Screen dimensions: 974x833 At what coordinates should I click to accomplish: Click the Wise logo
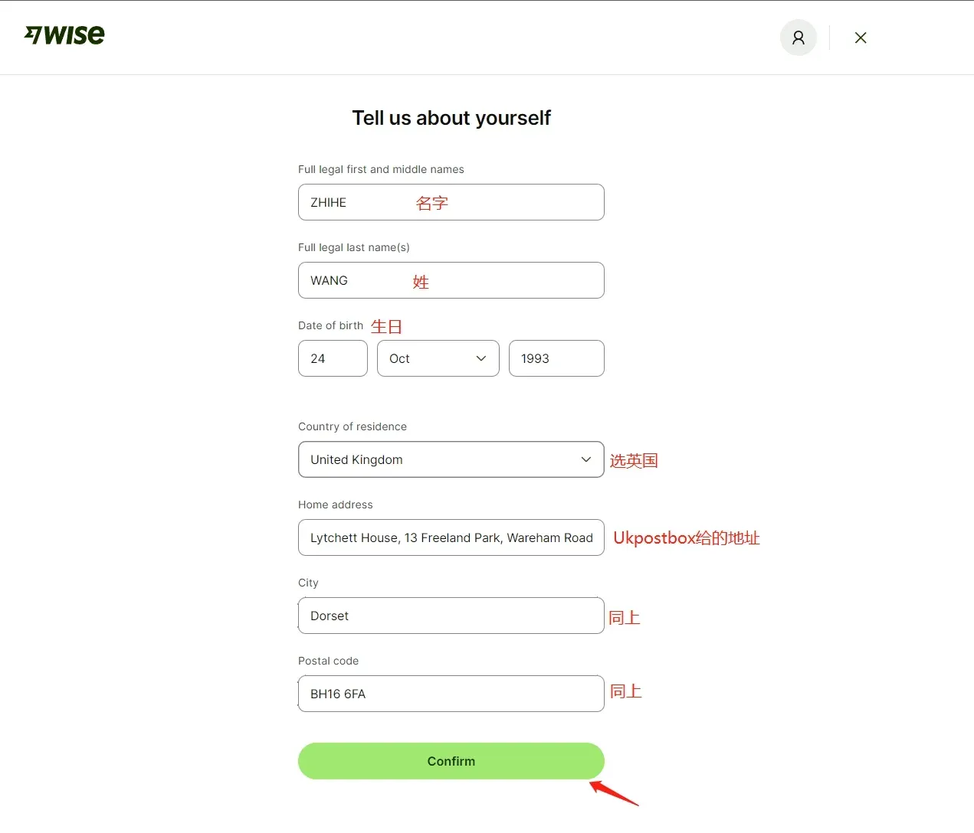[x=64, y=35]
